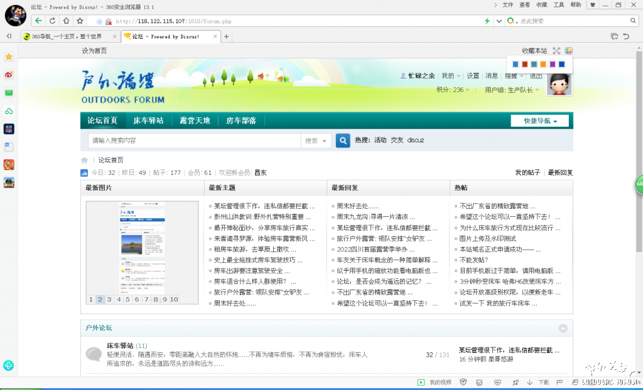Open the 快捷导航 dropdown
This screenshot has height=390, width=643.
point(539,121)
